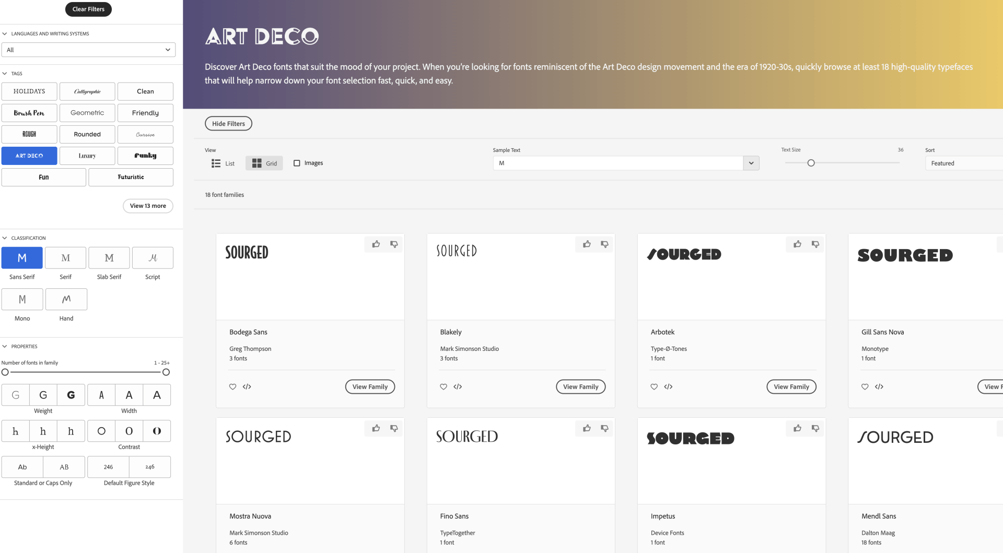Select the Serif classification icon

66,258
